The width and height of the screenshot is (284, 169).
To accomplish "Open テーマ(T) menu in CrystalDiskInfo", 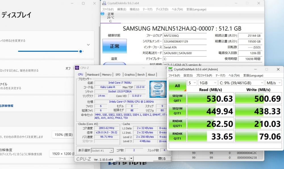I will 147,9.
